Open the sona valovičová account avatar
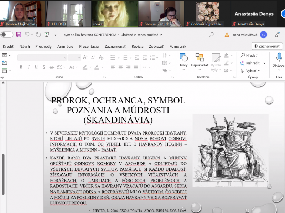This screenshot has height=213, width=285. click(x=263, y=35)
